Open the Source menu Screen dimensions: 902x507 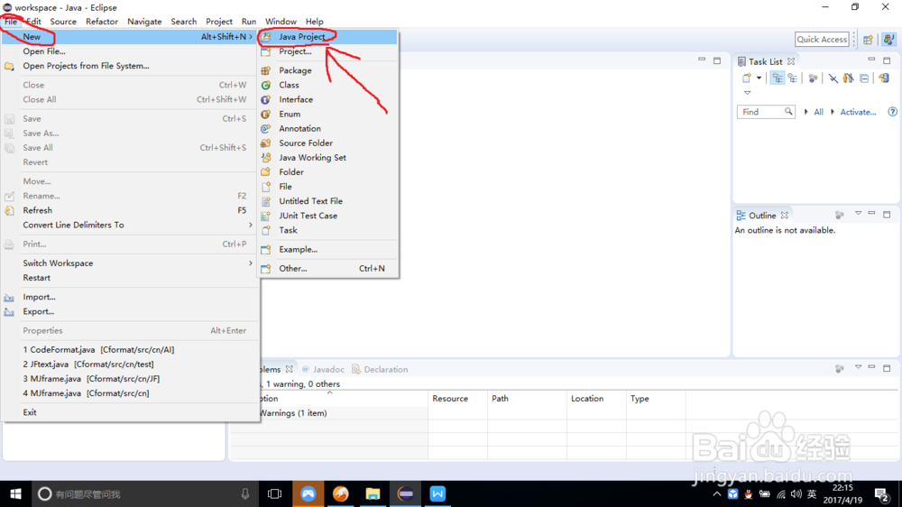(x=63, y=22)
